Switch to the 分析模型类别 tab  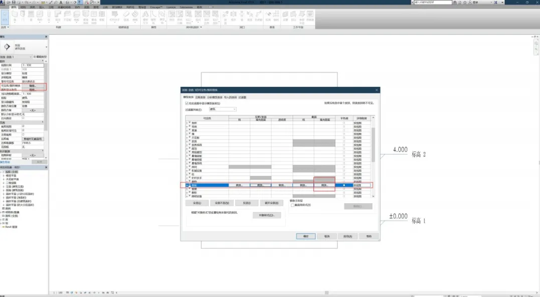point(215,97)
